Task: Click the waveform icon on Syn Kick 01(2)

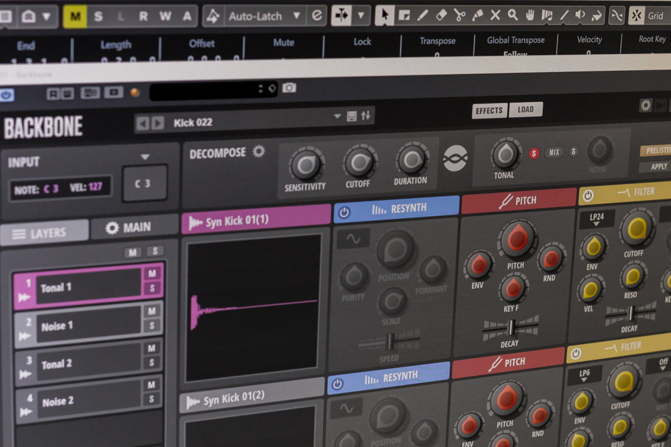Action: [194, 402]
